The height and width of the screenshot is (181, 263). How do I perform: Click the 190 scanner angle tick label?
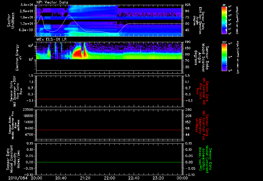pyautogui.click(x=188, y=42)
